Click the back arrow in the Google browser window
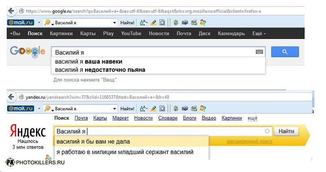 coord(11,11)
